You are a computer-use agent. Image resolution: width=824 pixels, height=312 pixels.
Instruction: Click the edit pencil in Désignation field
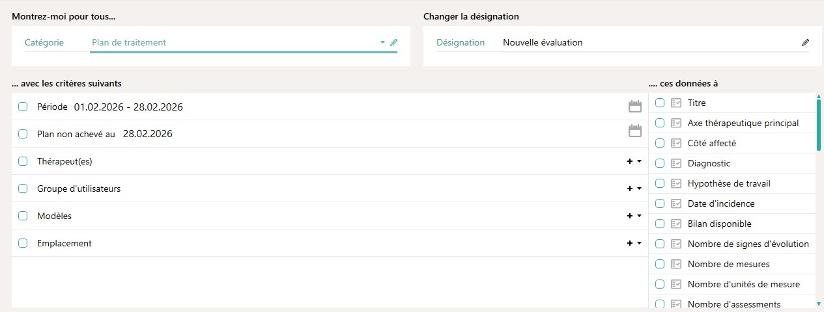(x=805, y=43)
